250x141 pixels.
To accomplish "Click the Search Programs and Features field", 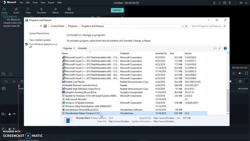I will (209, 26).
